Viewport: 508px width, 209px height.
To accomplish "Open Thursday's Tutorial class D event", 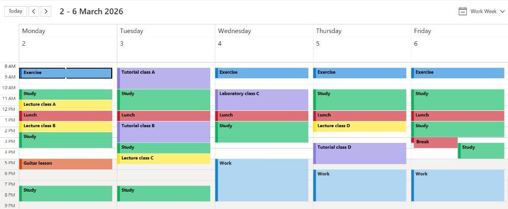I will (360, 153).
